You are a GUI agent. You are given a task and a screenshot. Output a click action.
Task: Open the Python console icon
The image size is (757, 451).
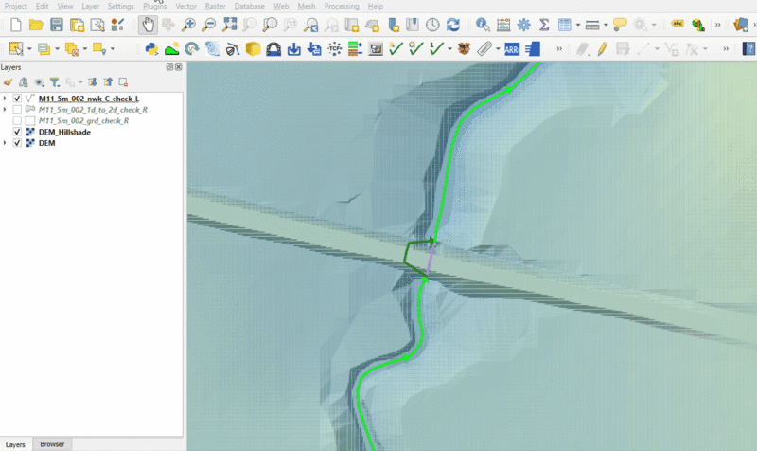(150, 48)
